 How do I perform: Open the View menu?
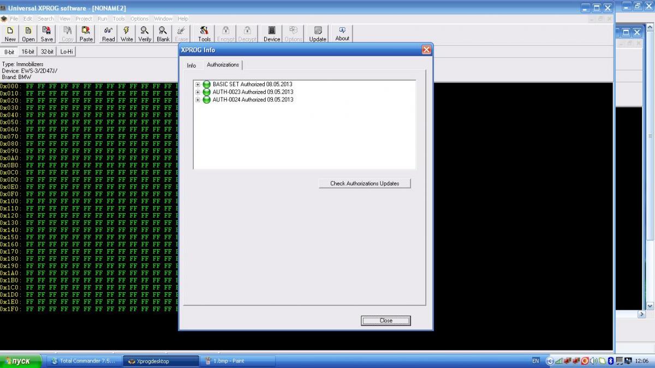pyautogui.click(x=65, y=19)
